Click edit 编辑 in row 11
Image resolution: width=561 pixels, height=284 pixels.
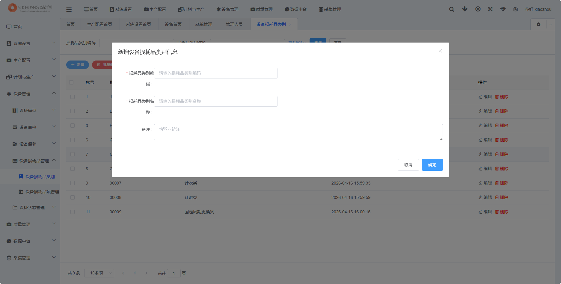click(x=485, y=212)
